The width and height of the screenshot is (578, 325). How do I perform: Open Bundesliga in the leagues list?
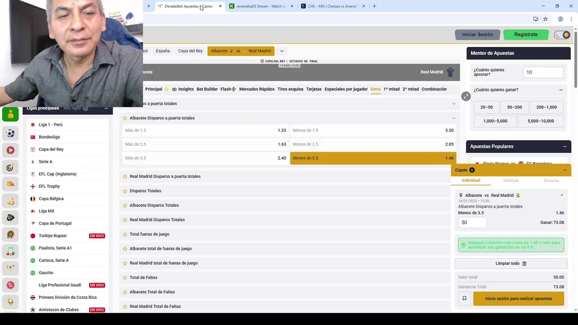[49, 137]
